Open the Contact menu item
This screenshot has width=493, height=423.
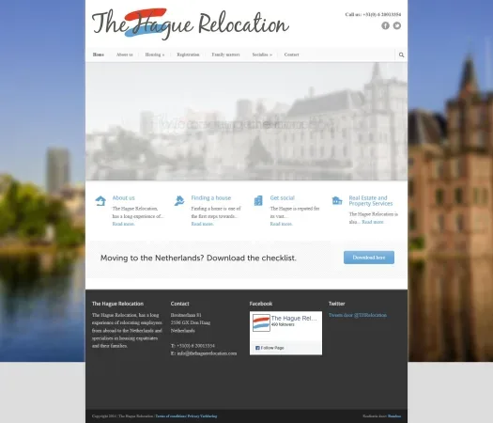tap(291, 55)
